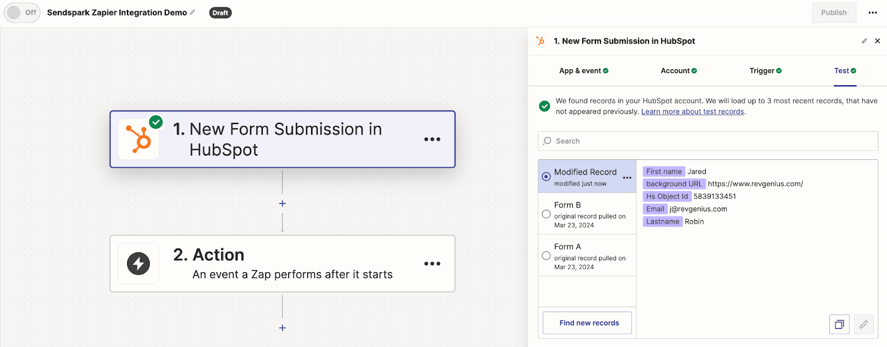Add step between trigger and action
This screenshot has width=887, height=347.
(x=282, y=204)
